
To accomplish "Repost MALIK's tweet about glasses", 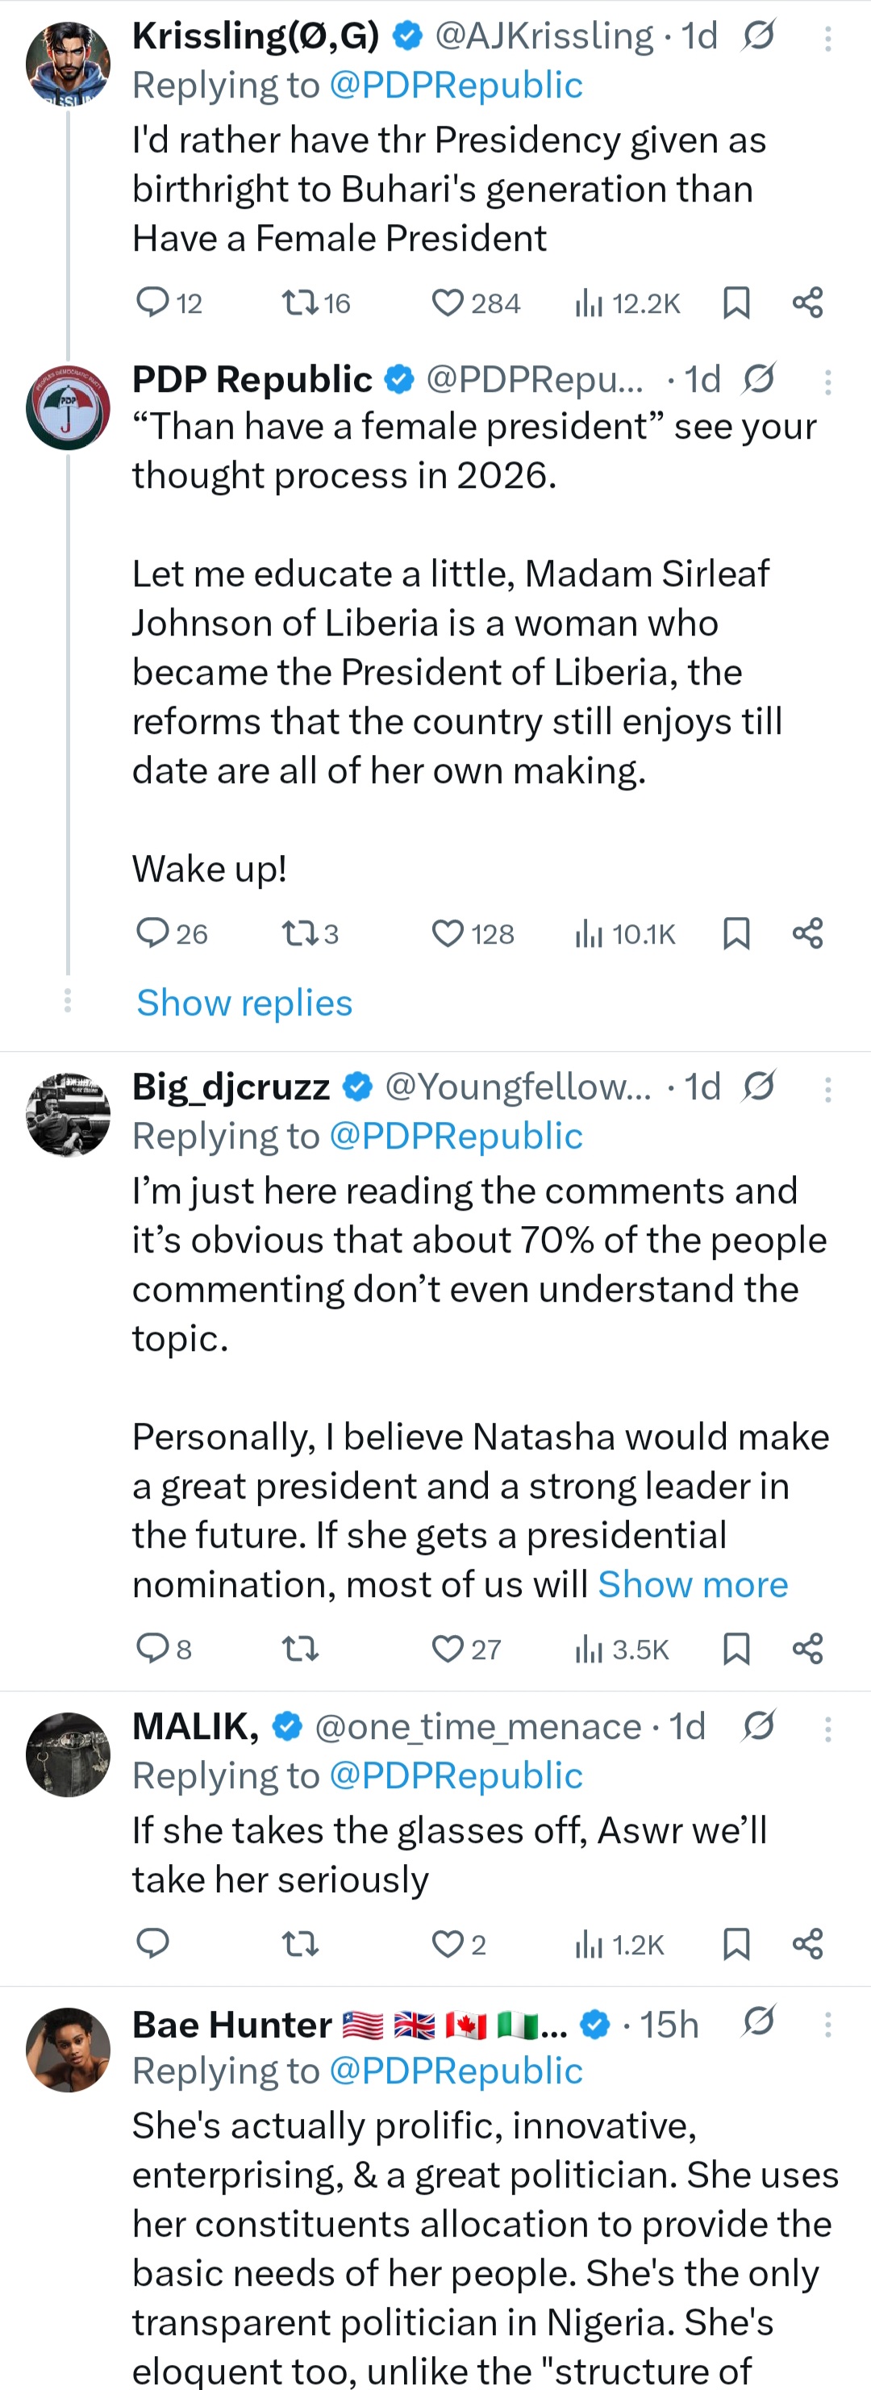I will 300,1944.
